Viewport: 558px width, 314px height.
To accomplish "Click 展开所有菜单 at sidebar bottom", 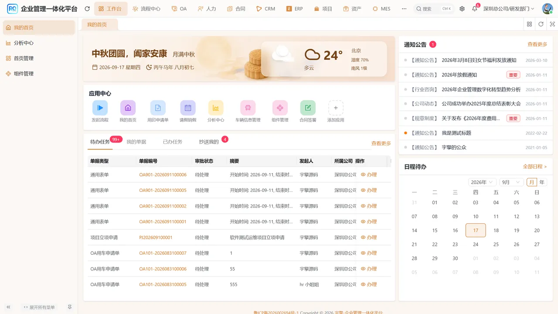I will pos(39,307).
